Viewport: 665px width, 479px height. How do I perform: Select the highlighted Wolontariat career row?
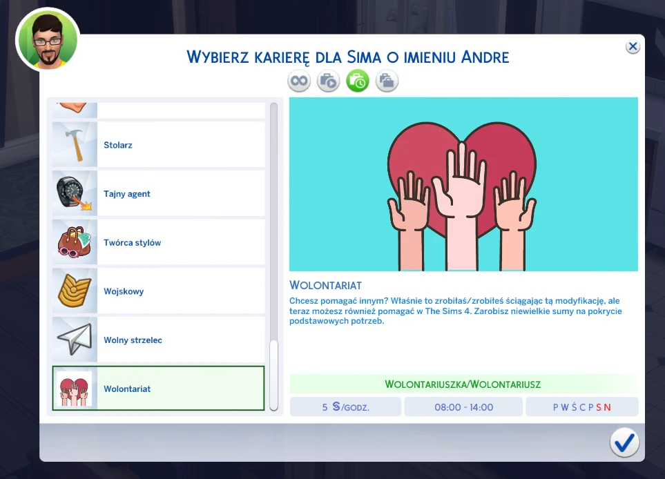[x=159, y=389]
